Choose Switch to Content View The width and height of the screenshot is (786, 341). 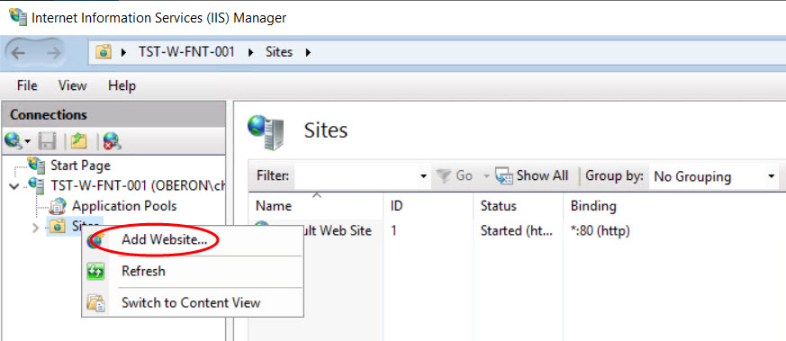(191, 302)
